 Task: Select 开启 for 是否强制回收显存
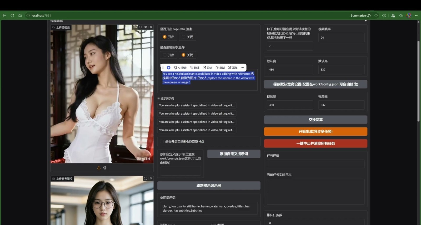click(x=168, y=55)
